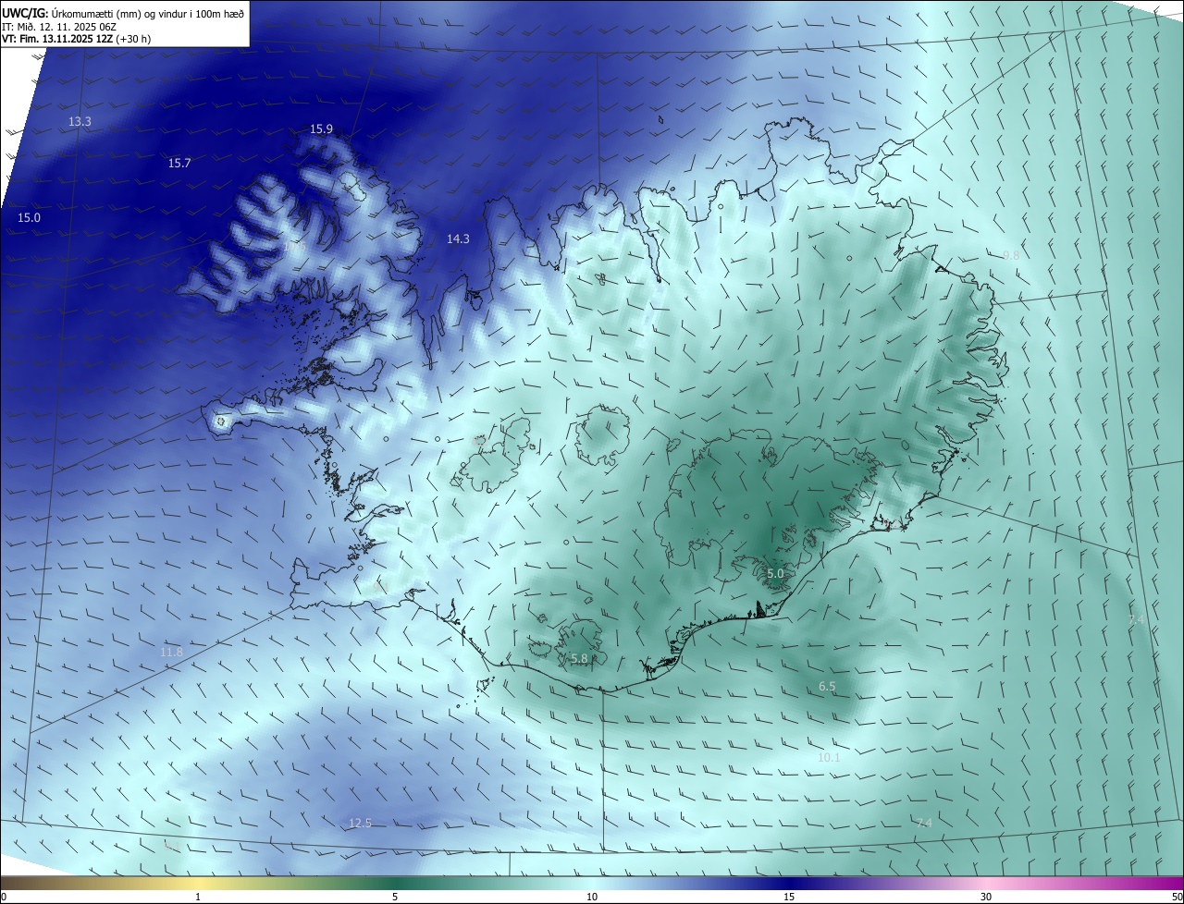Click the 50 tick label on the color scale
This screenshot has width=1184, height=904.
[x=1177, y=897]
